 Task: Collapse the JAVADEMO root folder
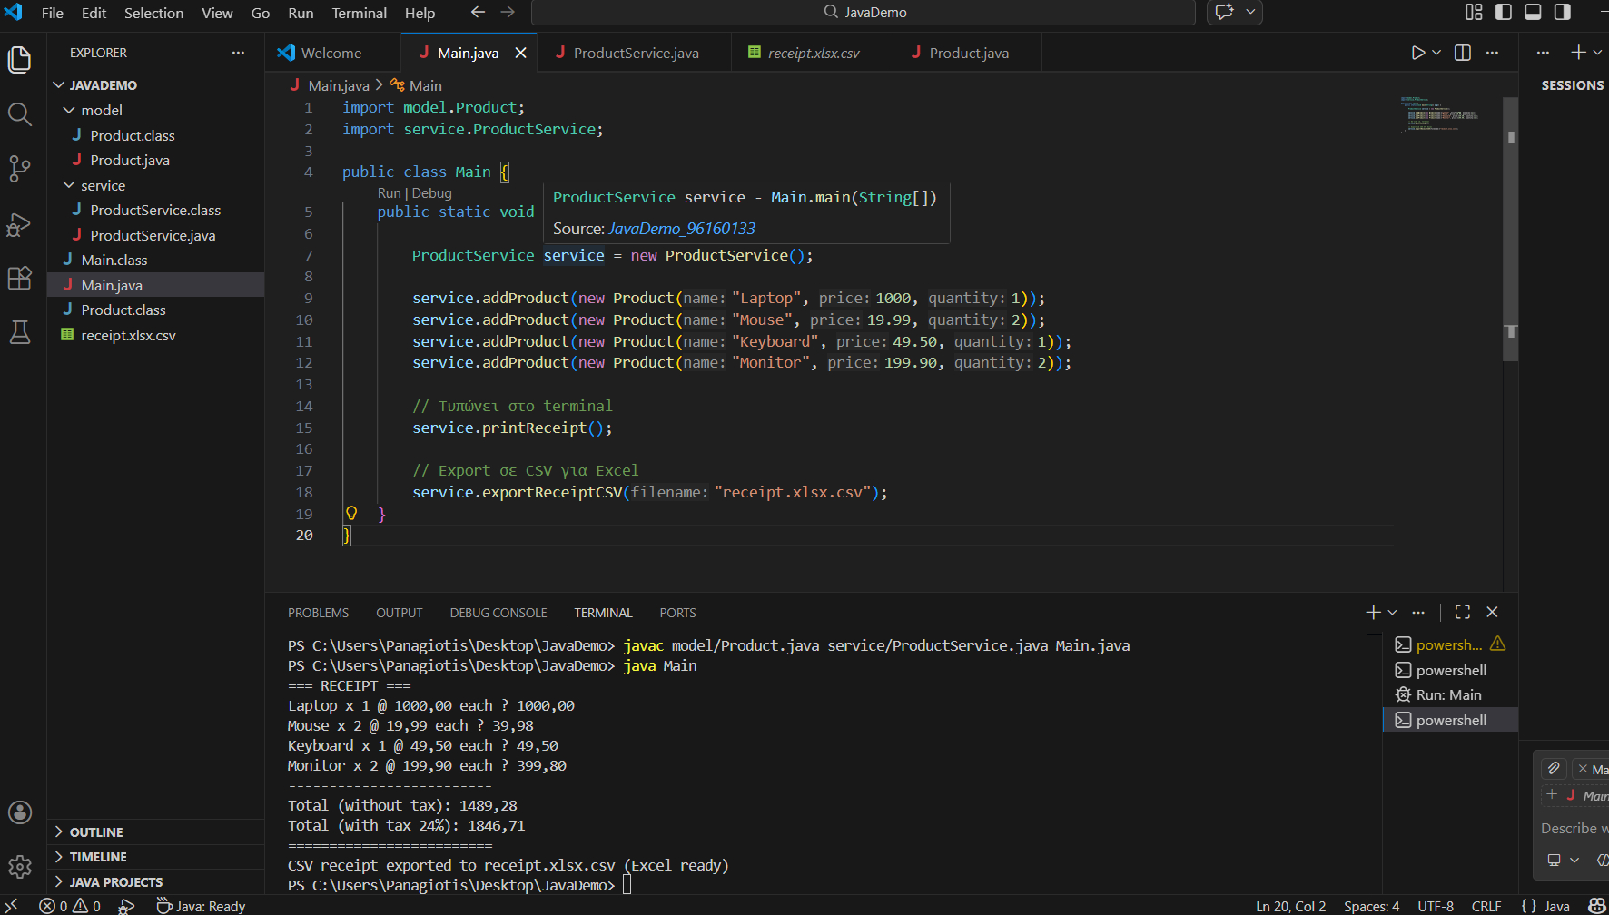[x=59, y=85]
